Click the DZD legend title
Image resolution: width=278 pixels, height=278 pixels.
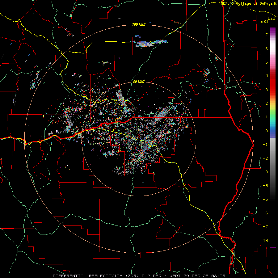271,19
